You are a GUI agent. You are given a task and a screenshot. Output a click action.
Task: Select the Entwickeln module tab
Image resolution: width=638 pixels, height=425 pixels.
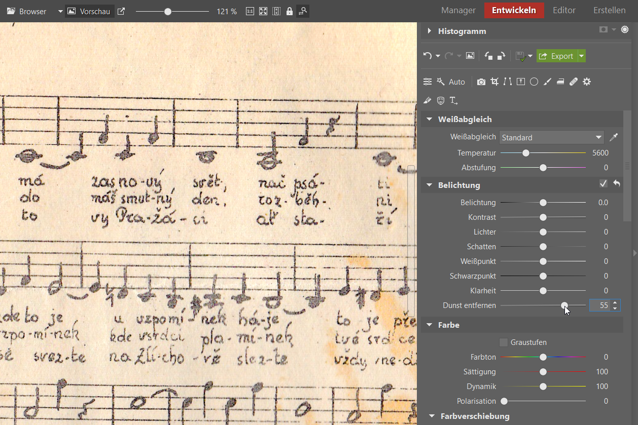[x=514, y=11]
